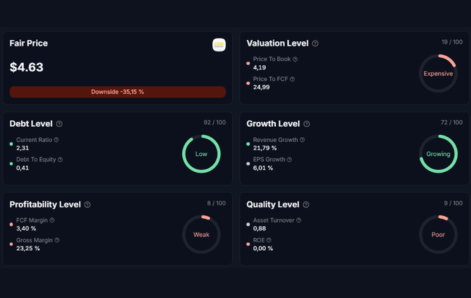Click info icon next to ROE
This screenshot has height=298, width=471.
[x=269, y=240]
